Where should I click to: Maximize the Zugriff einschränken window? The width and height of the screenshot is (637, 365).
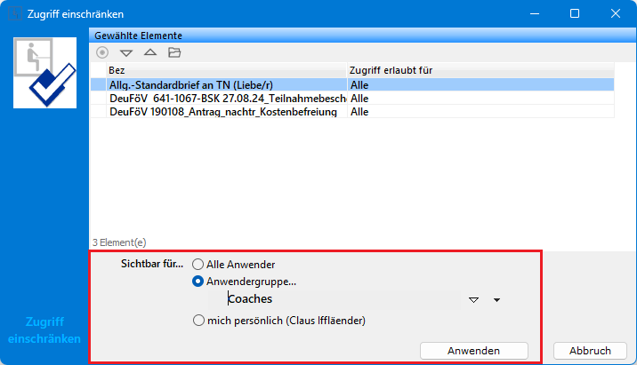[x=575, y=14]
